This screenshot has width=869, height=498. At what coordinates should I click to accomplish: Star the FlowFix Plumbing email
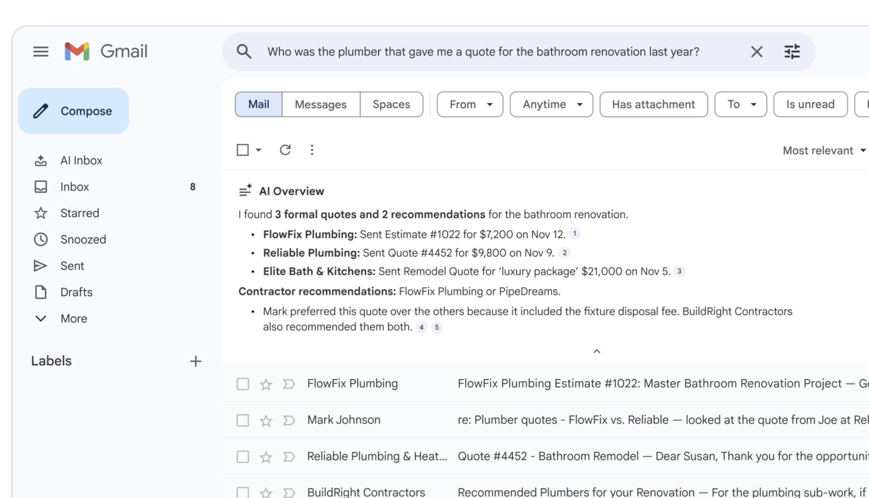[x=266, y=384]
